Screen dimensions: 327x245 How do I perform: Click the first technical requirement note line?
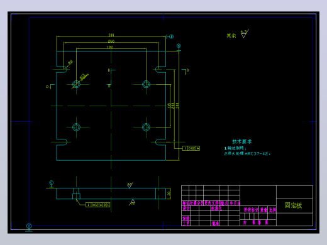coord(235,148)
